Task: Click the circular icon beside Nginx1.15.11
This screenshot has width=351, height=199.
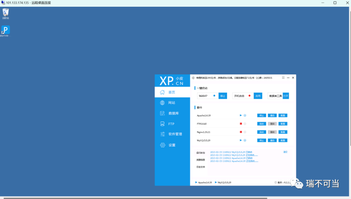Action: click(x=245, y=132)
